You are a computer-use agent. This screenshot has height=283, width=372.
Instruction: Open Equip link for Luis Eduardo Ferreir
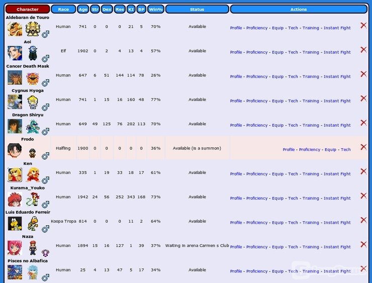pyautogui.click(x=278, y=223)
